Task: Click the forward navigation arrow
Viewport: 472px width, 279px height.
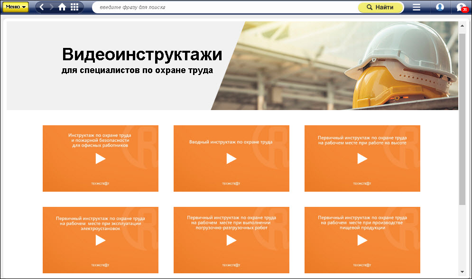Action: (52, 7)
